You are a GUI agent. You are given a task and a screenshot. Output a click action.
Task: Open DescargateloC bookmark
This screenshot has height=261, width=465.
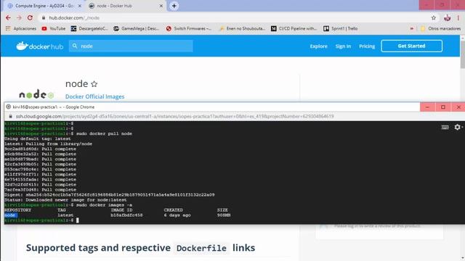pyautogui.click(x=89, y=28)
